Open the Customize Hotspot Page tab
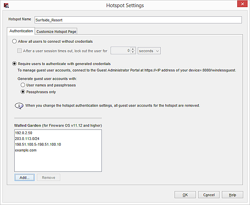The height and width of the screenshot is (205, 250). tap(56, 32)
